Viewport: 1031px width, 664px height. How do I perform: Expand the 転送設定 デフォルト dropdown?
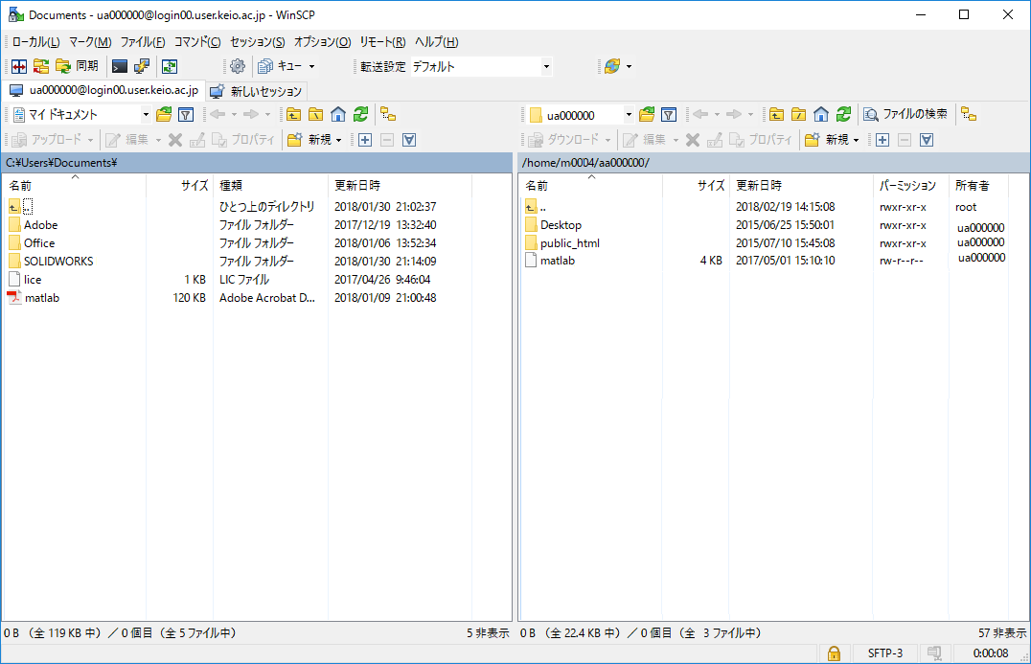coord(546,66)
